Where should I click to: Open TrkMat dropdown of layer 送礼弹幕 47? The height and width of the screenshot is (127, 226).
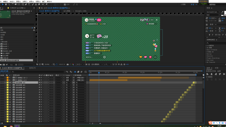(x=69, y=90)
